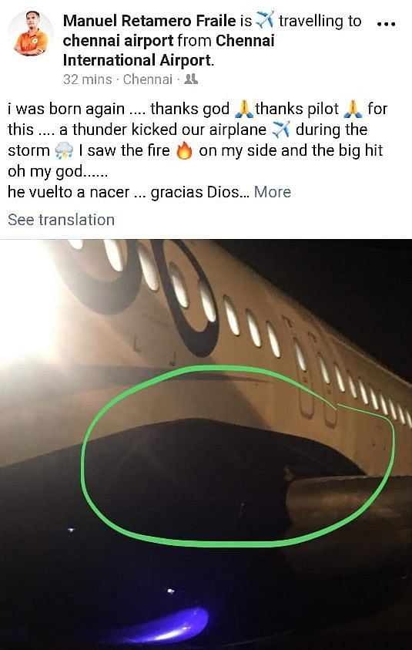Tap the 'i was born again' post text
Image resolution: width=412 pixels, height=650 pixels.
click(x=66, y=109)
